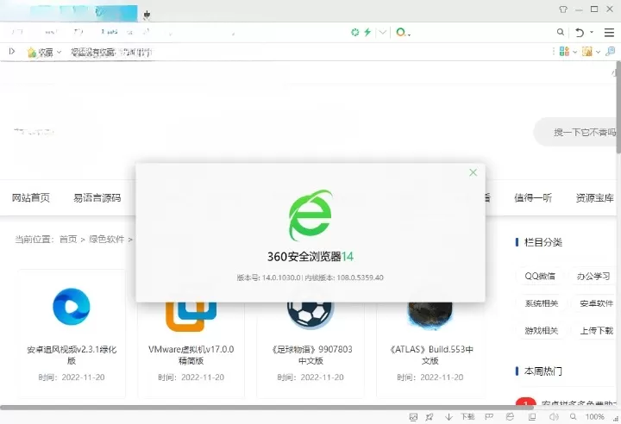Click the plug icon beside the tab
The image size is (621, 424).
tap(147, 15)
